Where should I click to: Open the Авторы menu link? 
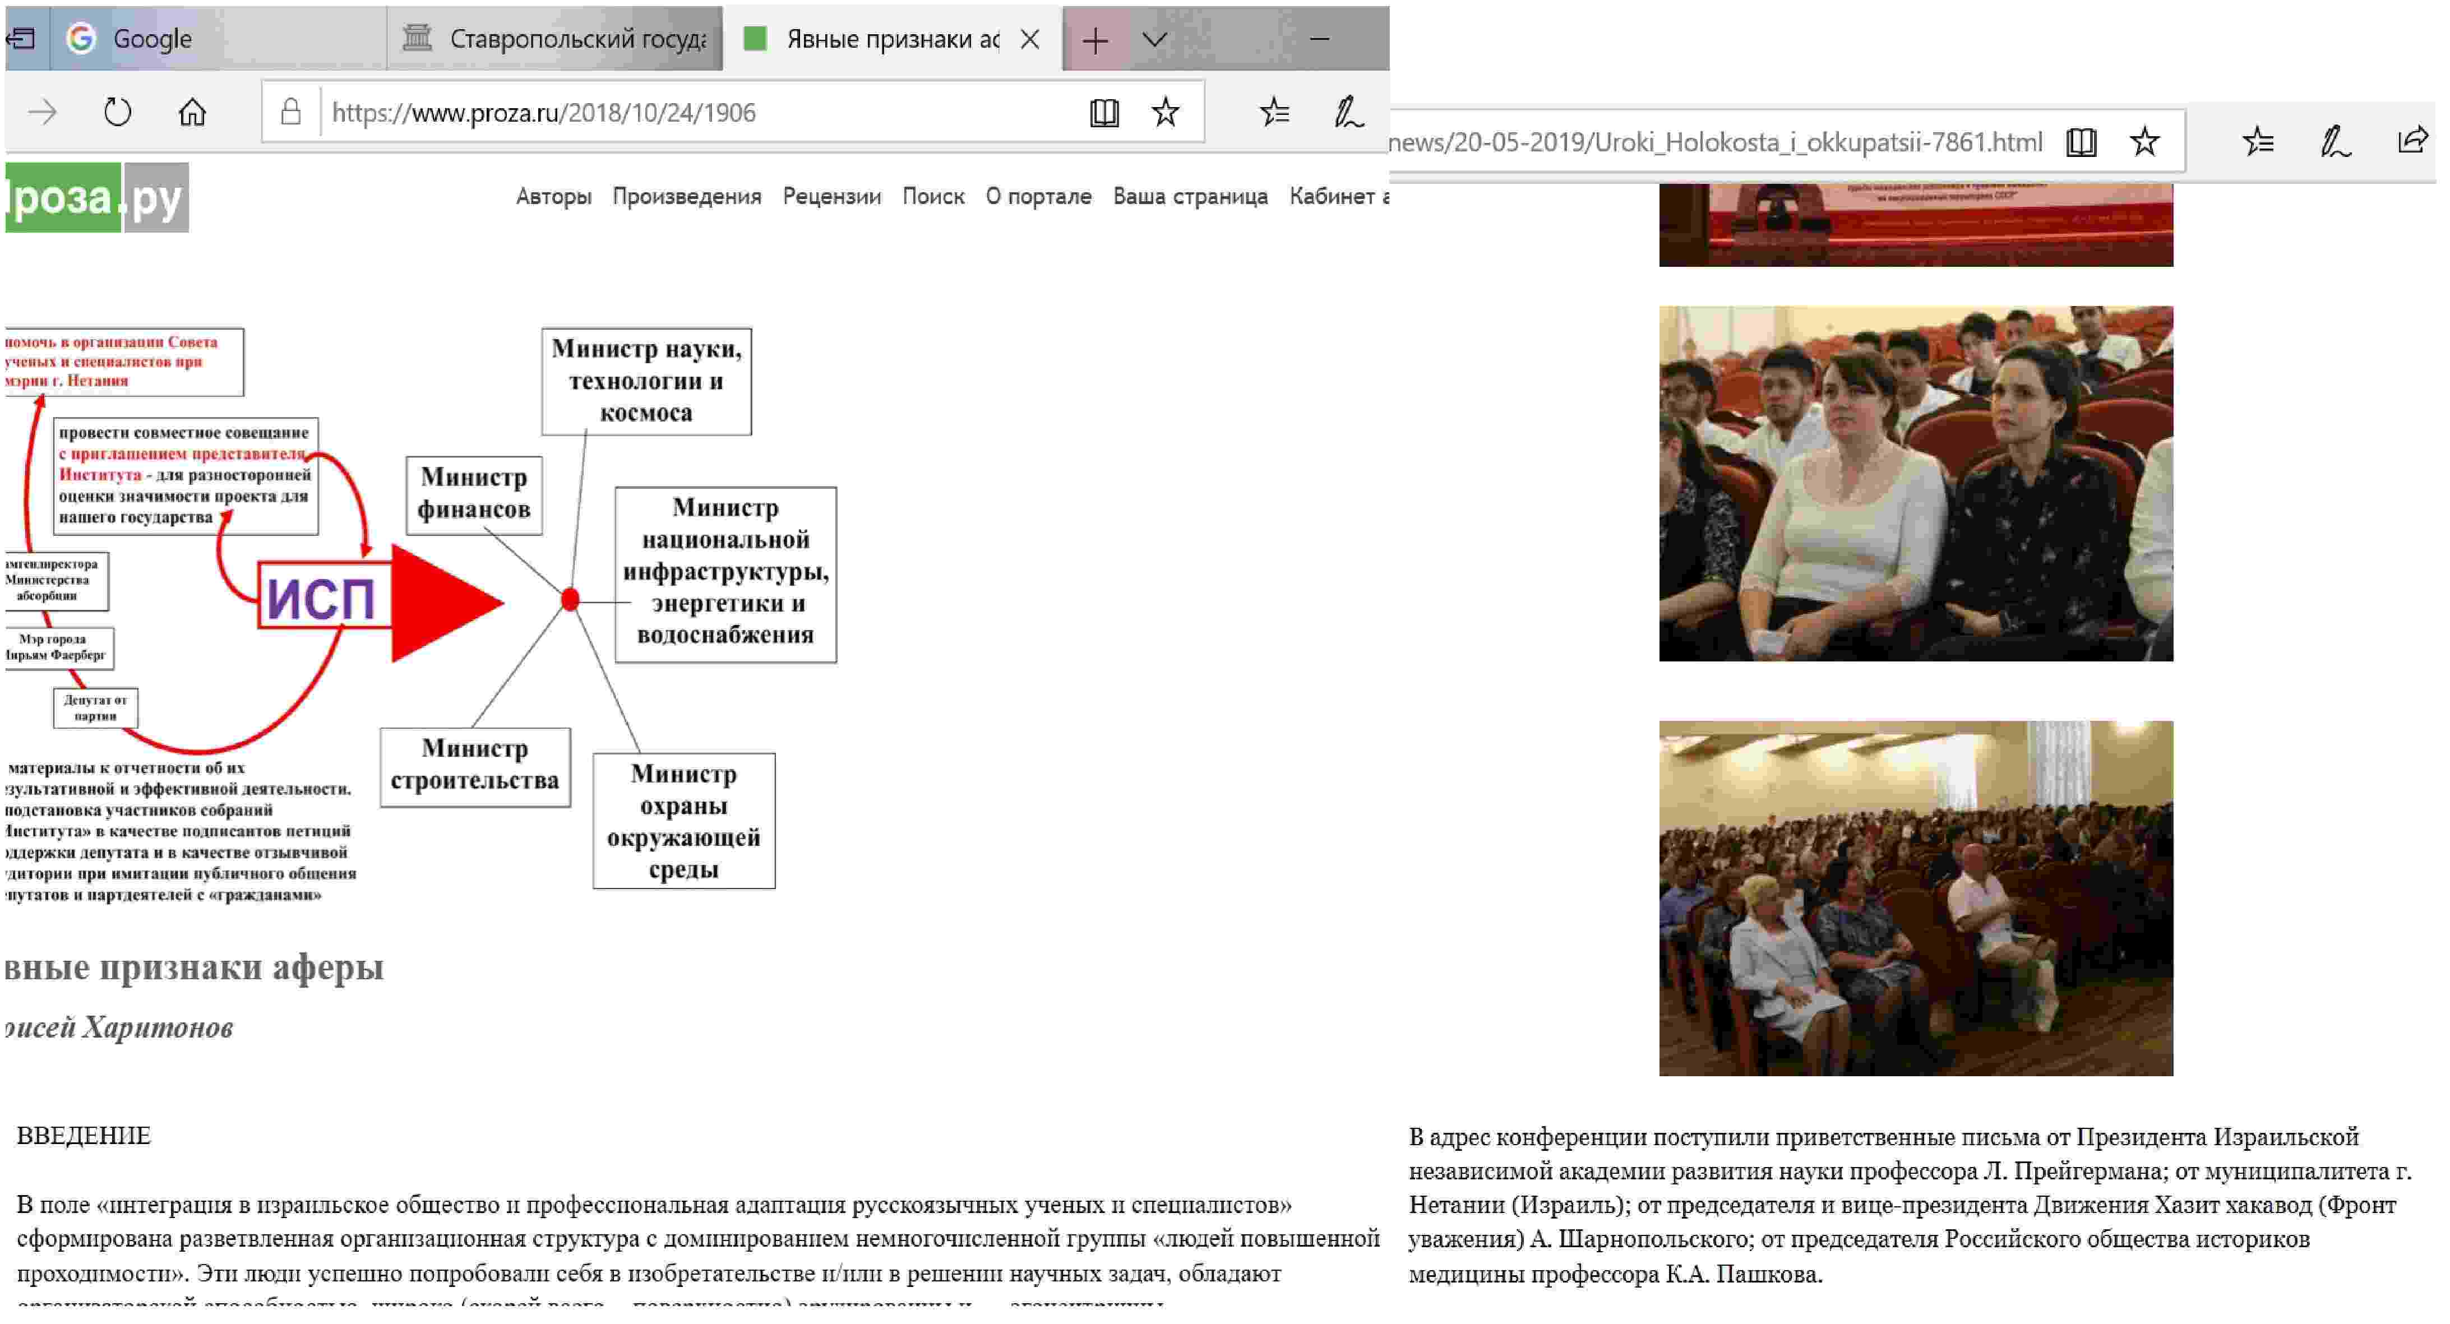553,196
